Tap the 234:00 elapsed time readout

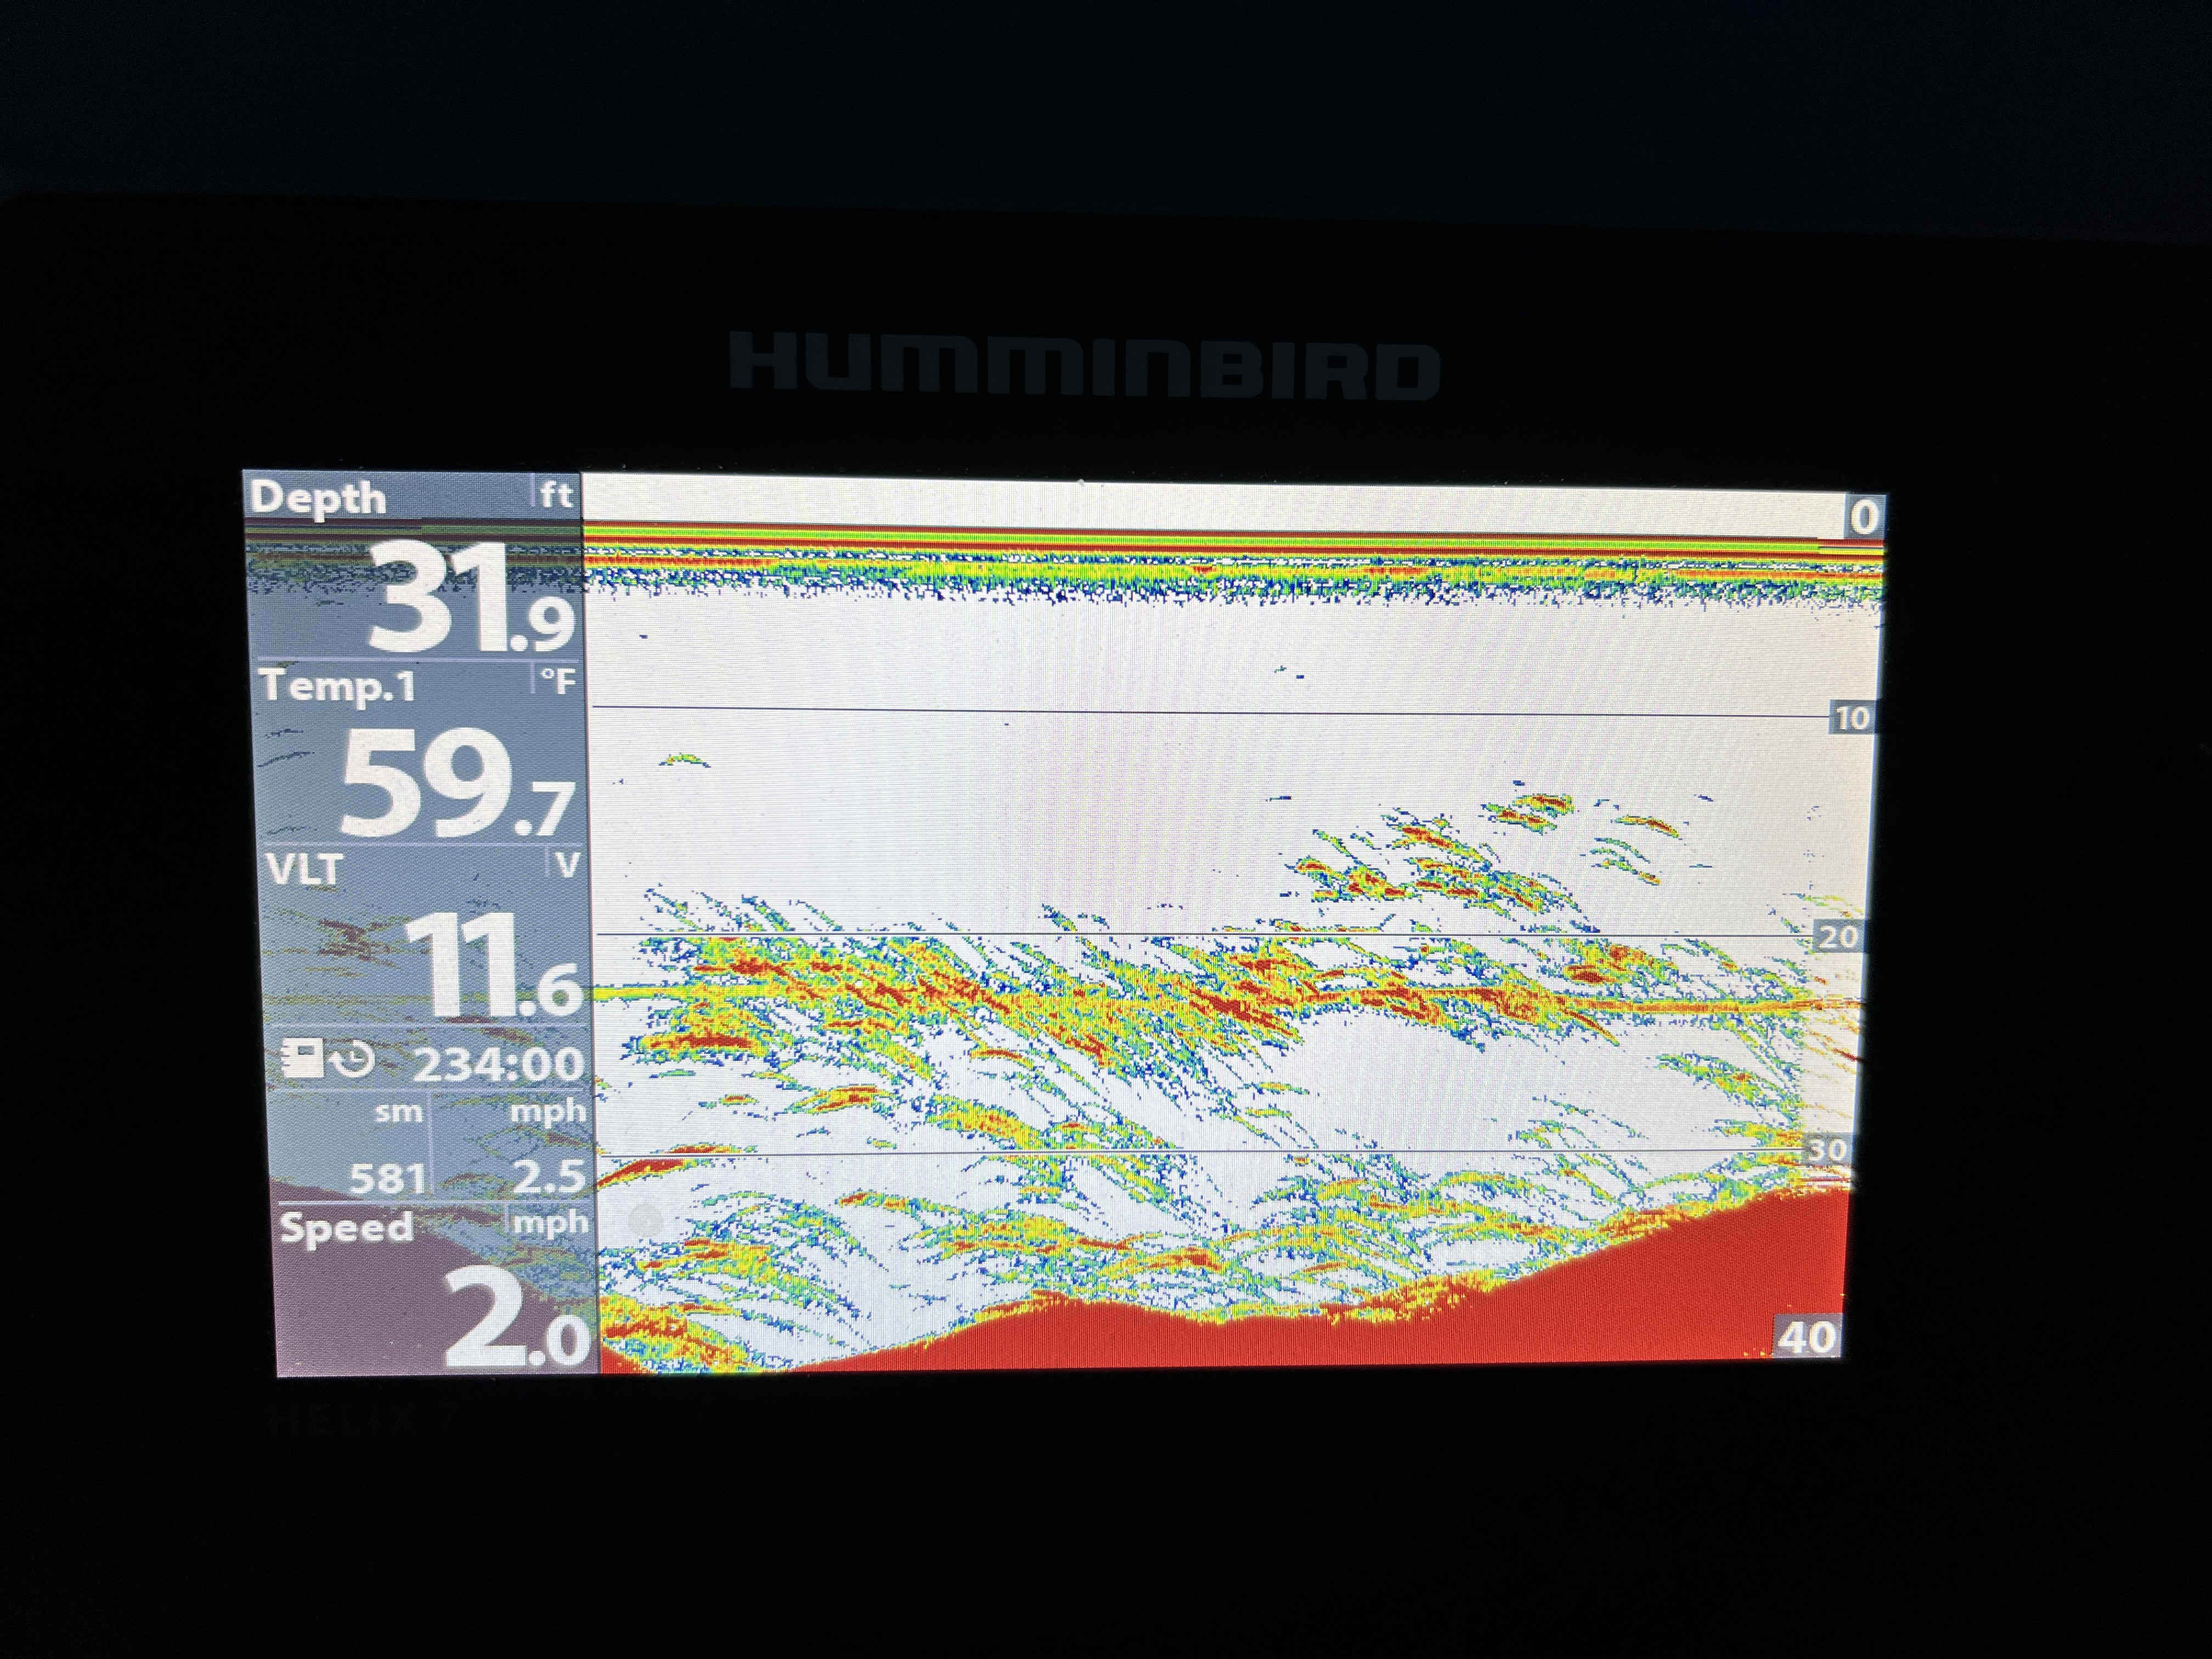[x=498, y=1064]
